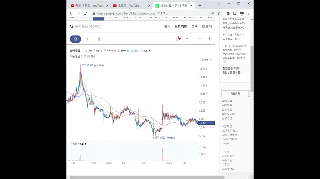
Task: Toggle the 60-day moving average line
Action: click(x=88, y=56)
